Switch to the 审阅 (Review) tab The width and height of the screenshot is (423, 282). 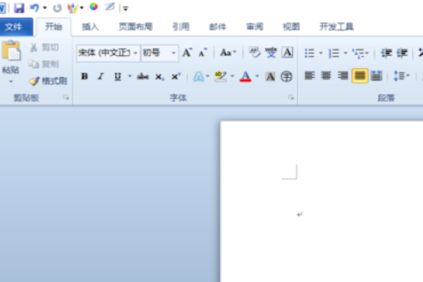[x=255, y=27]
